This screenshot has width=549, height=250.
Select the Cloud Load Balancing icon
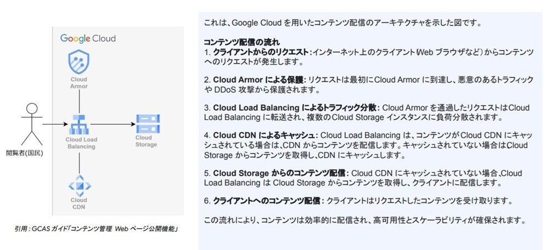79,124
